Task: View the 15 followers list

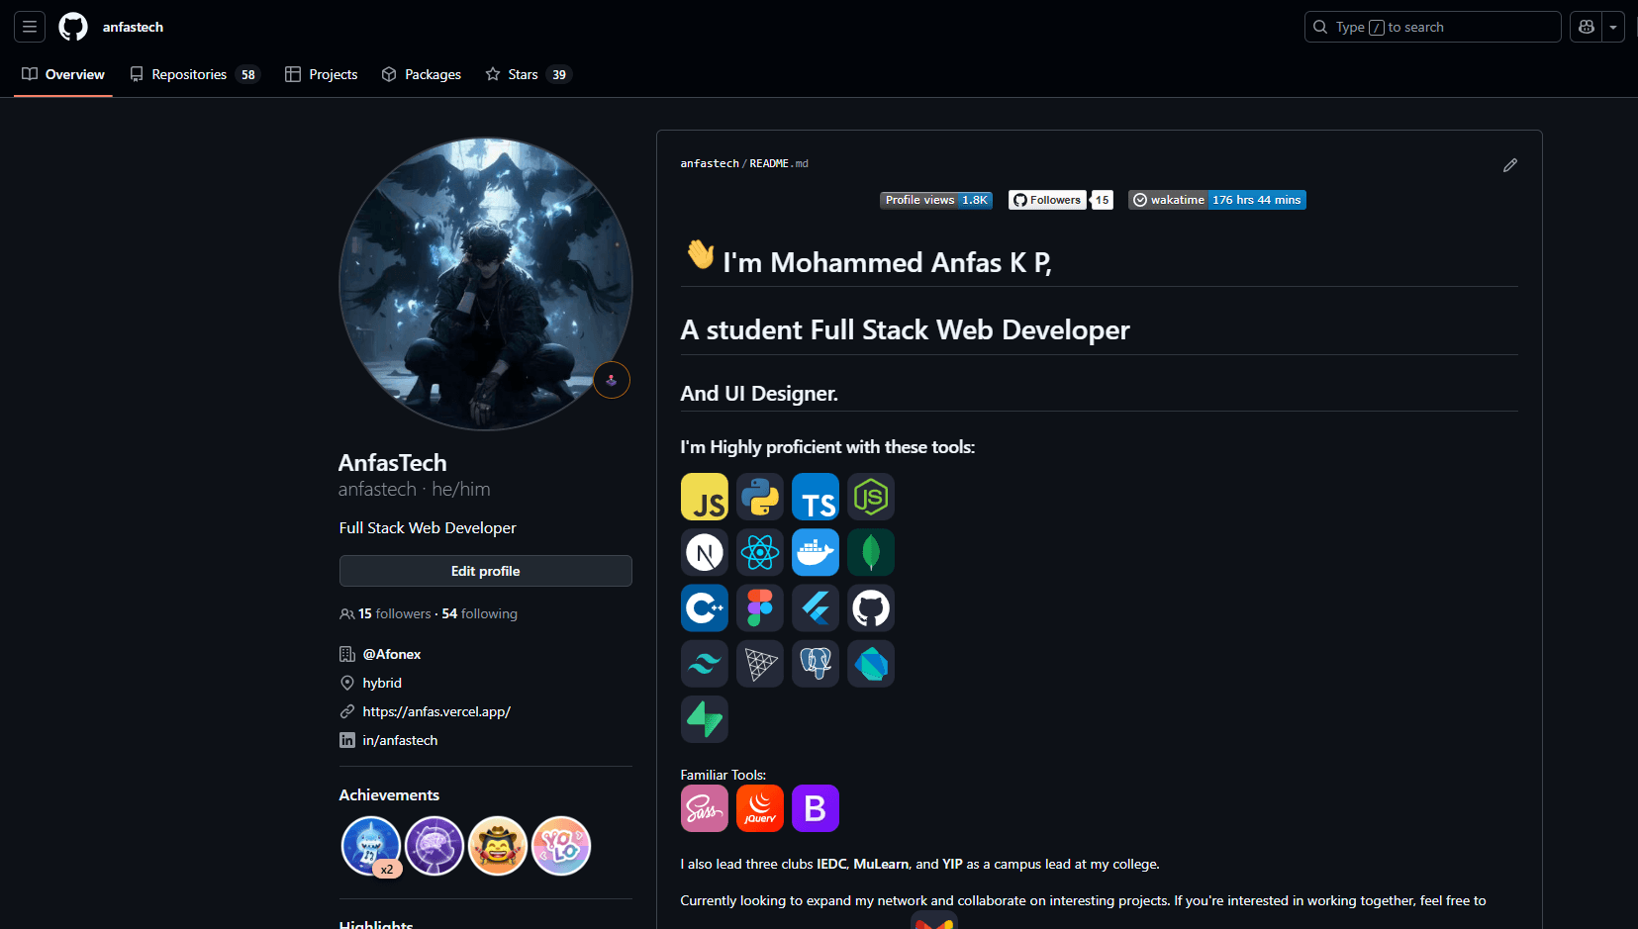Action: pyautogui.click(x=395, y=613)
